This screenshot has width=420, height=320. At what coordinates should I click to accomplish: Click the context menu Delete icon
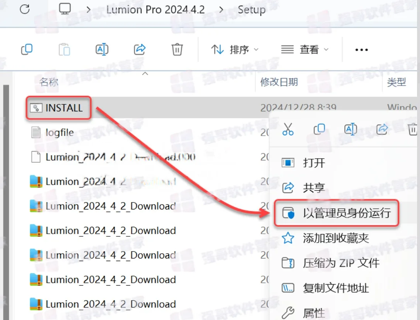[x=413, y=129]
